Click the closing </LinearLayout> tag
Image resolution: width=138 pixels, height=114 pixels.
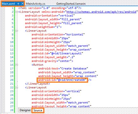[x=37, y=84]
